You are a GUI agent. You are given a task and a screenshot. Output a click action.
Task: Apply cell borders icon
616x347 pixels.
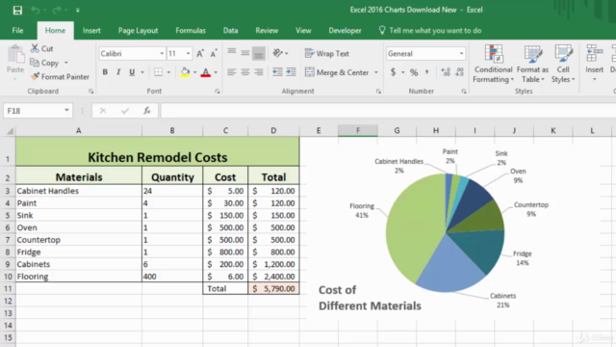click(x=158, y=72)
